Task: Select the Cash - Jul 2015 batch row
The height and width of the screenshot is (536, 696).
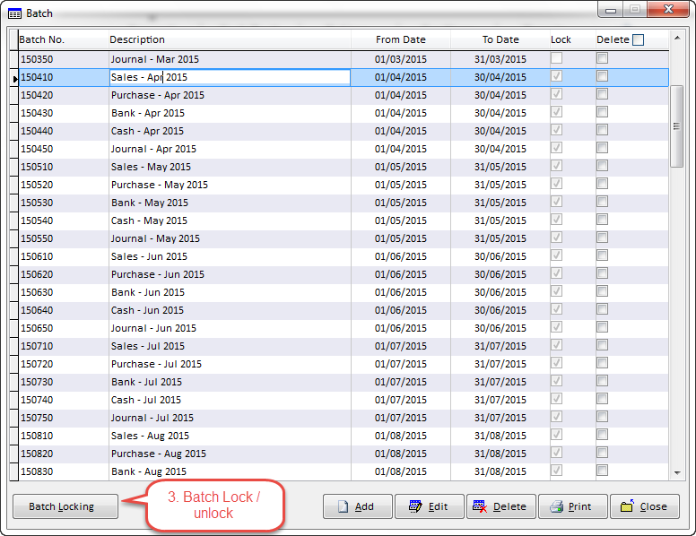Action: click(x=179, y=400)
